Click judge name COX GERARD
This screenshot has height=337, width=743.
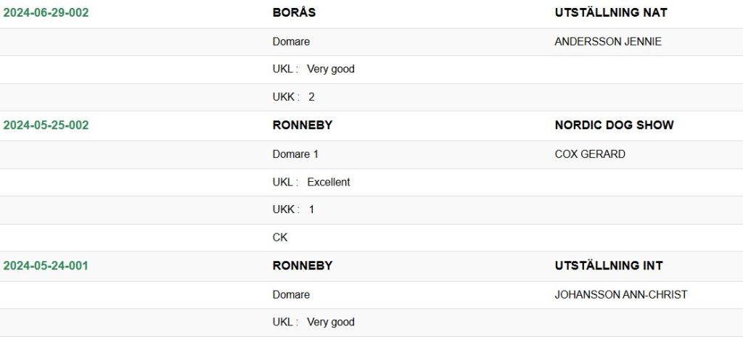[x=590, y=154]
